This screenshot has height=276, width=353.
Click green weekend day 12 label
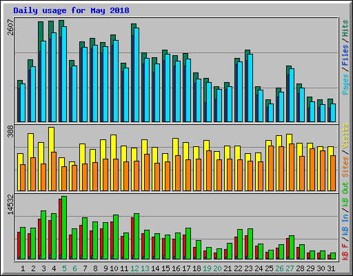tap(134, 268)
